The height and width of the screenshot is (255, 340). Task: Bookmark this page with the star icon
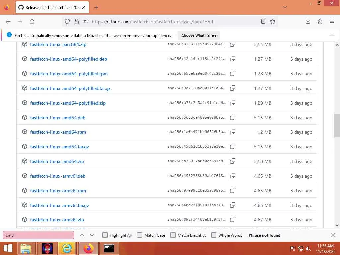coord(273,21)
